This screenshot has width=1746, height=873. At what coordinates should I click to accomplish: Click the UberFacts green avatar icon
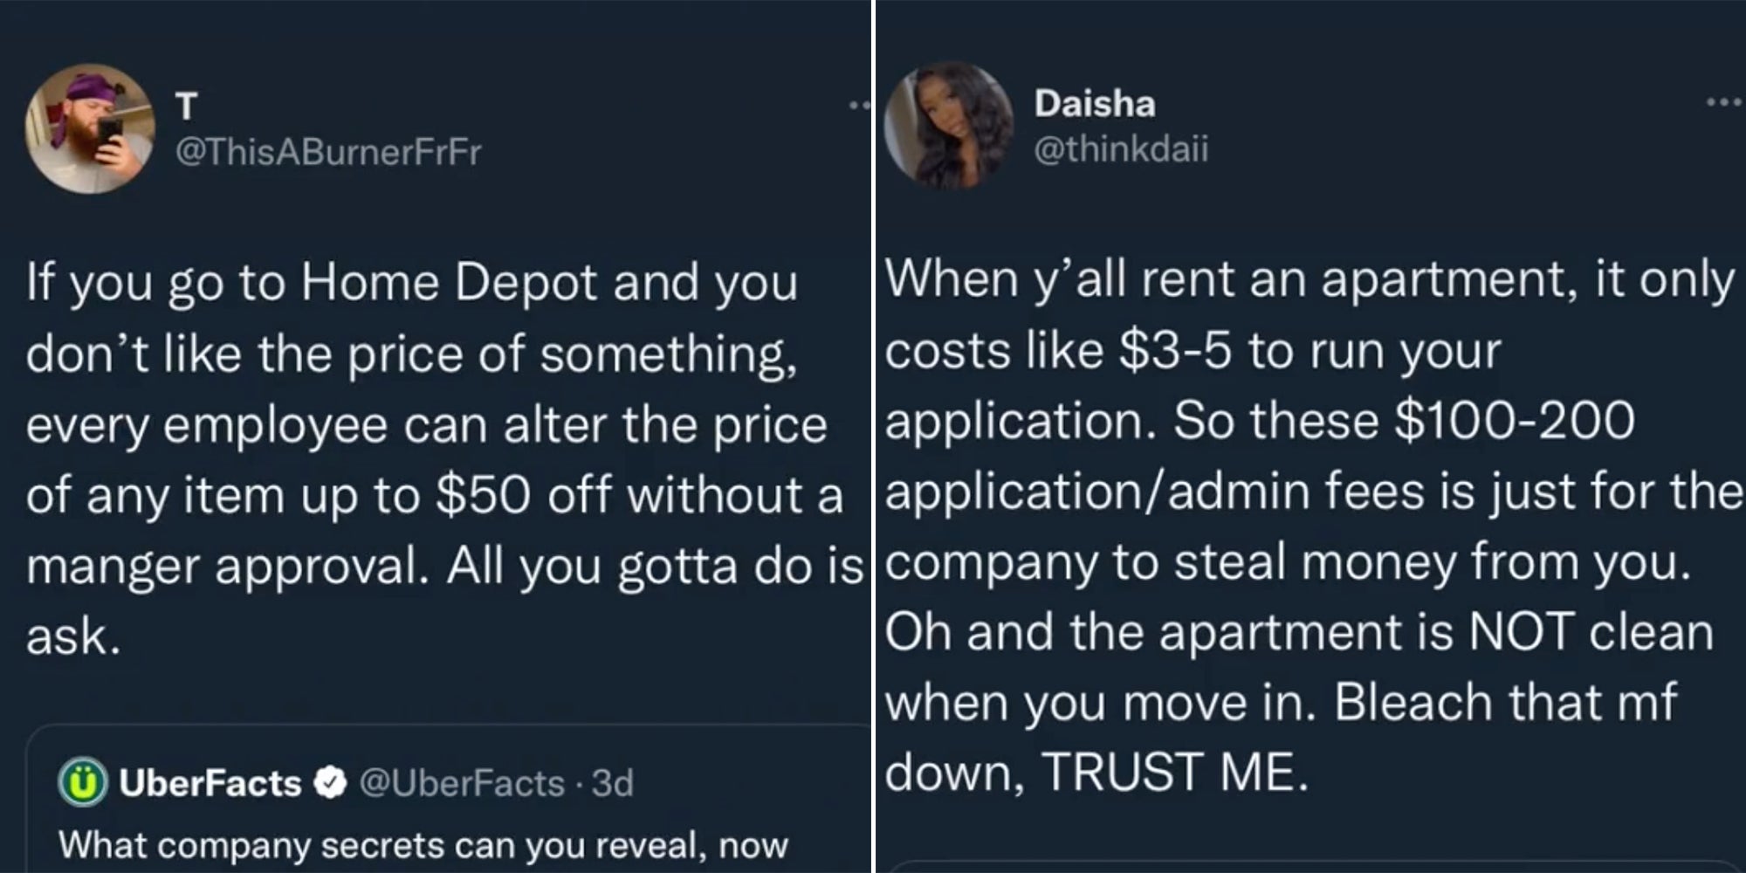(82, 783)
